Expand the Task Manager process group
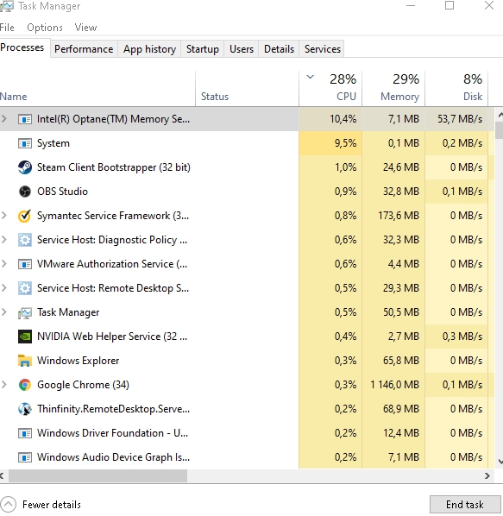The image size is (503, 516). [x=4, y=311]
